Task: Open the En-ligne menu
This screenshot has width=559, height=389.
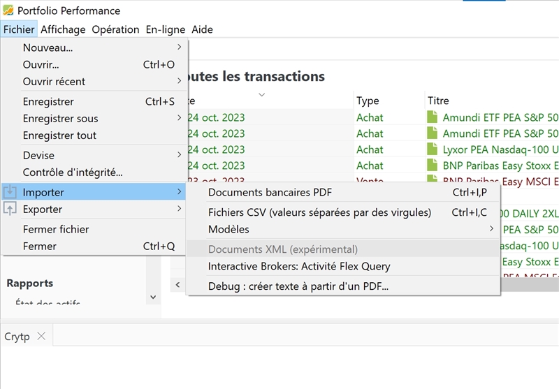Action: (x=166, y=29)
